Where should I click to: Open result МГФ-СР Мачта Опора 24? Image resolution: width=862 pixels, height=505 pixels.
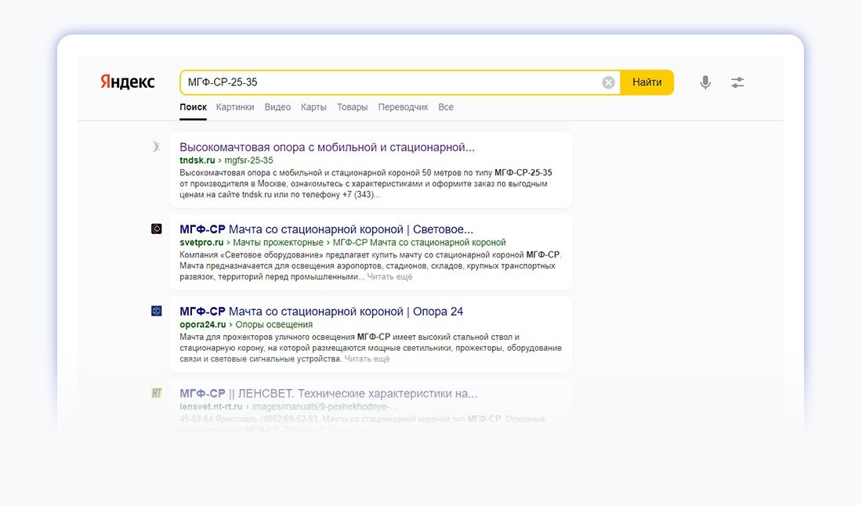(321, 312)
